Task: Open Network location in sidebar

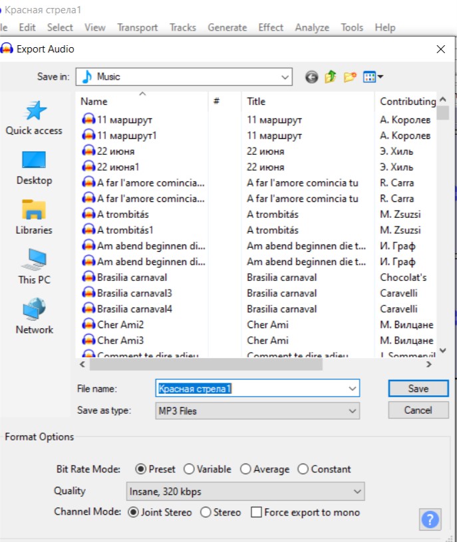Action: coord(34,317)
